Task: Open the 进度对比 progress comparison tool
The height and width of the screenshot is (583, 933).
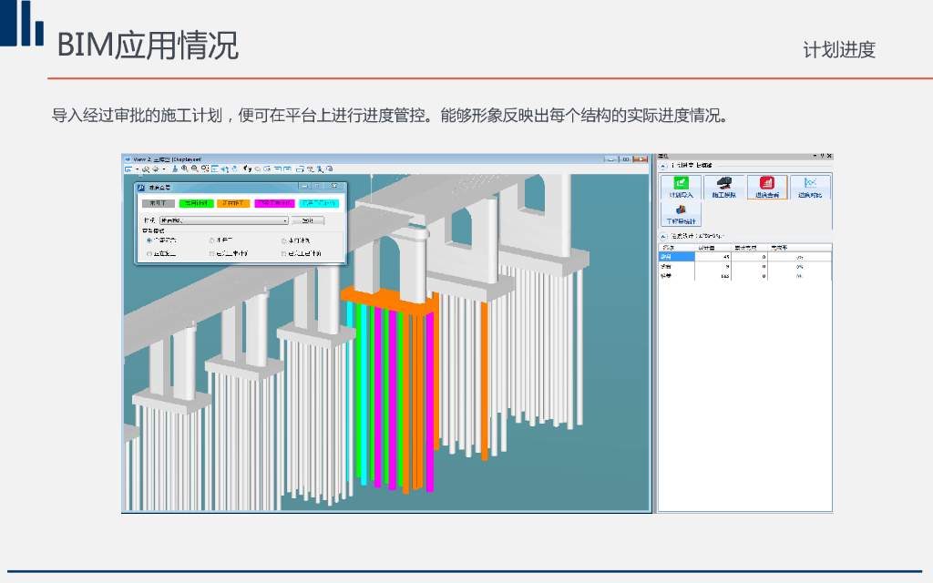Action: click(810, 187)
